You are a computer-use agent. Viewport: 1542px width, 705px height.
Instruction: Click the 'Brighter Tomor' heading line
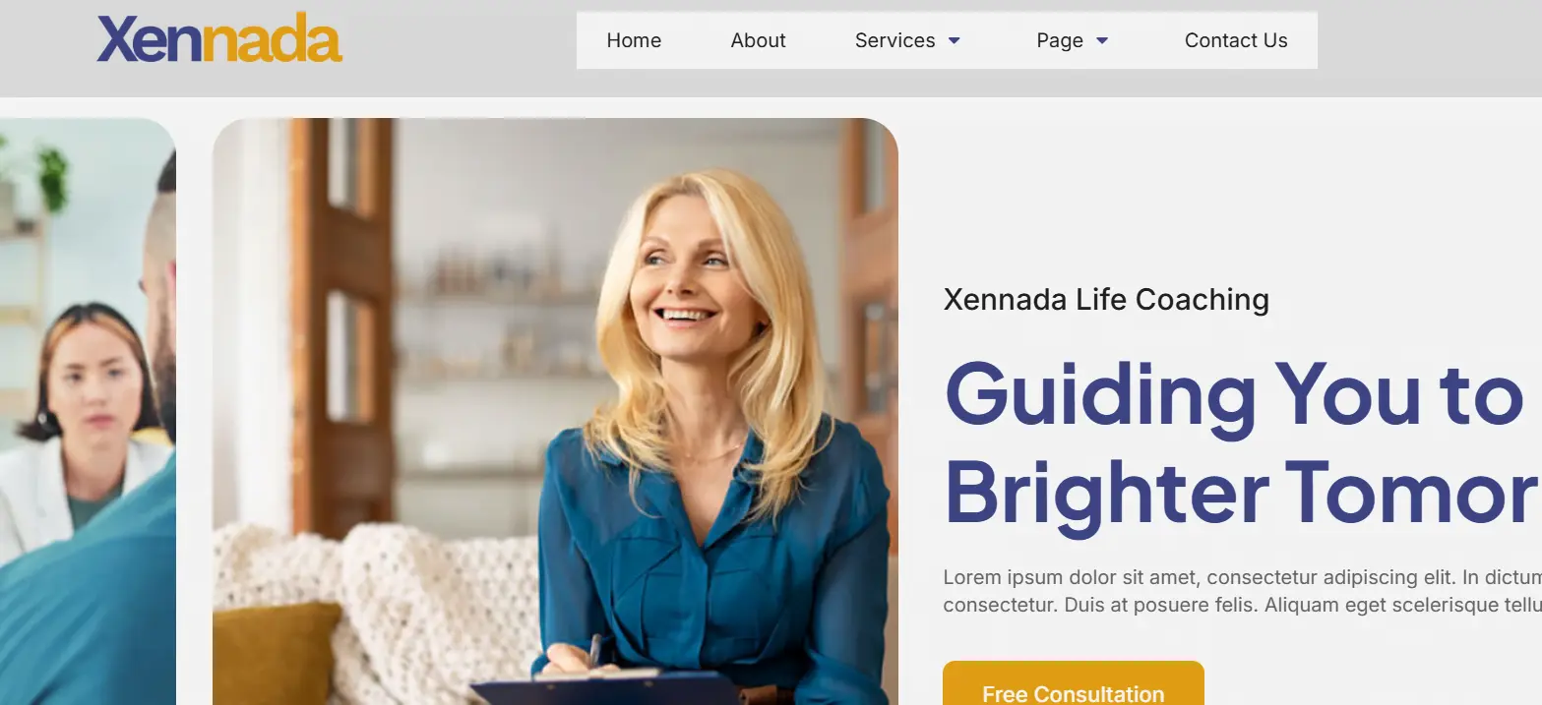[x=1243, y=493]
